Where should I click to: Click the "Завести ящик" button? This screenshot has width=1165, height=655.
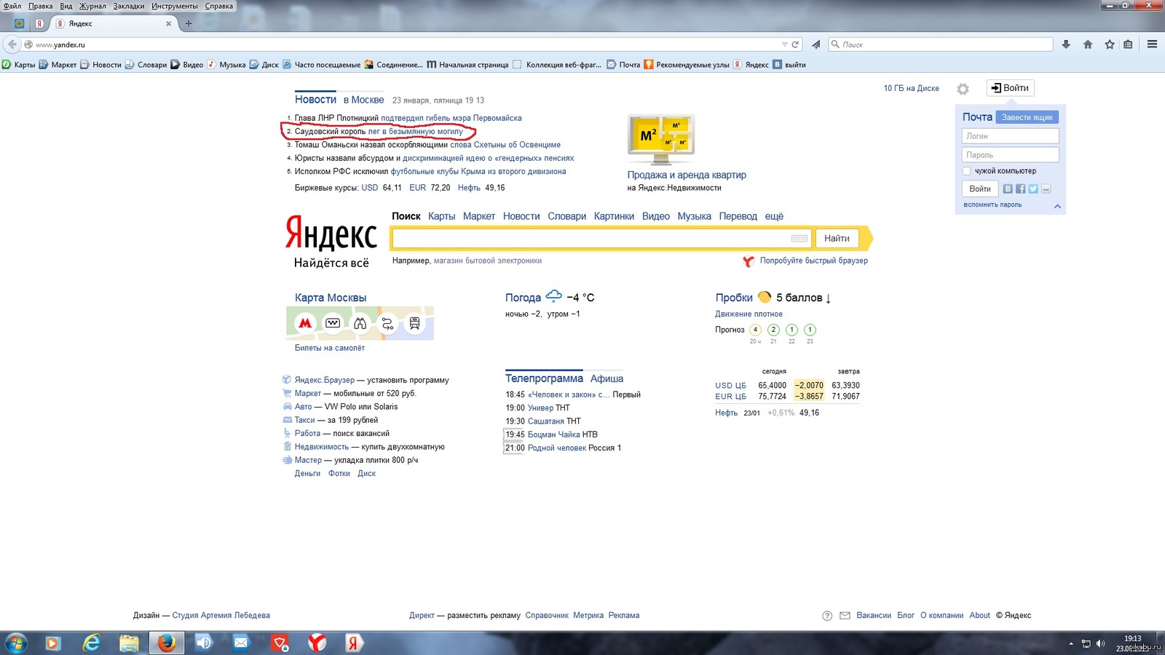tap(1027, 117)
